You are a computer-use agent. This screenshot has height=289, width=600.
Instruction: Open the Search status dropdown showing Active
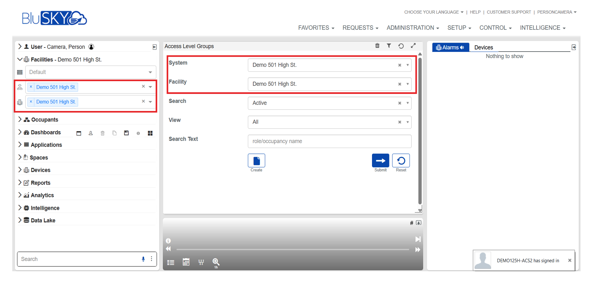(408, 103)
